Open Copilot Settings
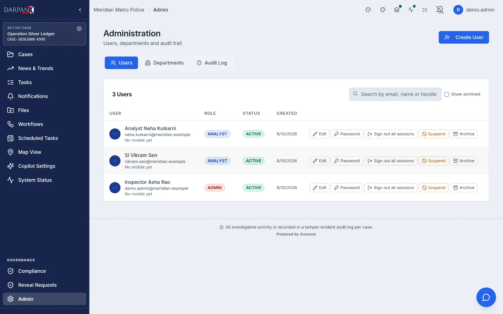 [44, 166]
